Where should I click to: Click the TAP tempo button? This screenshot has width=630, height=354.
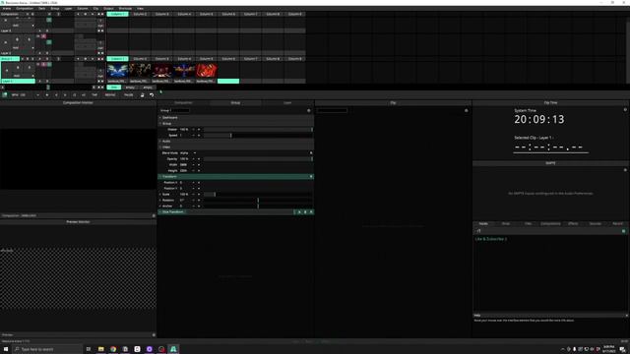pyautogui.click(x=94, y=95)
